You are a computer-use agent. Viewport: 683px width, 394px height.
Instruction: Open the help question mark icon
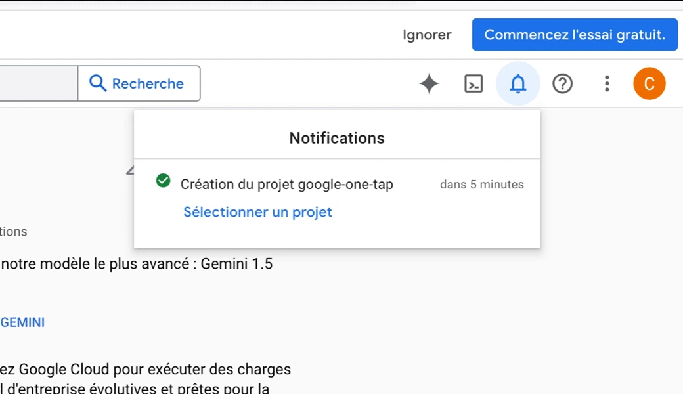[562, 83]
